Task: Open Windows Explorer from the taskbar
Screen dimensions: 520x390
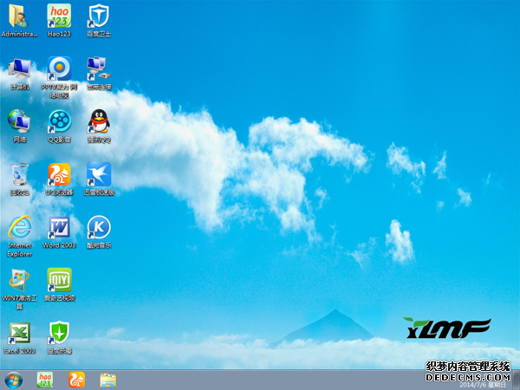Action: pyautogui.click(x=108, y=380)
